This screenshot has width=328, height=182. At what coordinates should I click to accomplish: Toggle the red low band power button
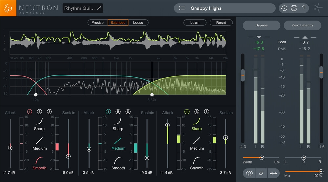click(x=30, y=112)
